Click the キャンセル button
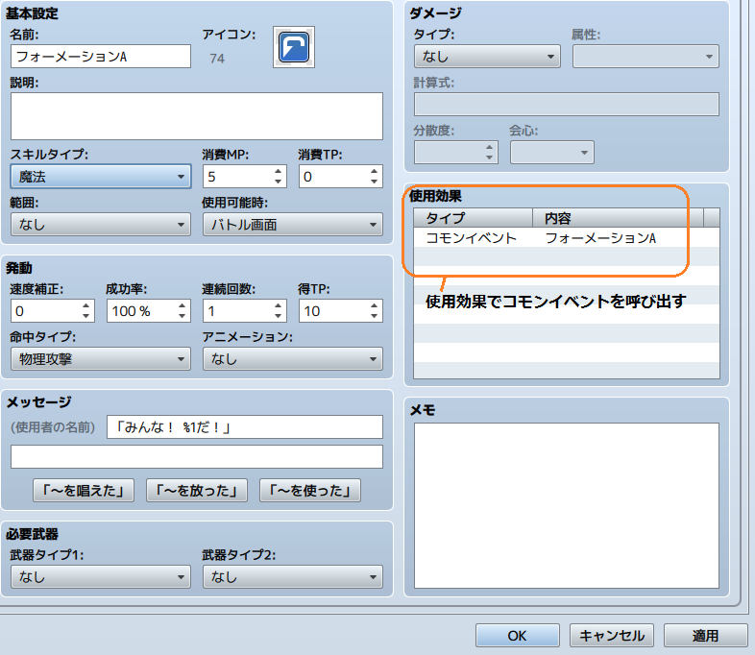The image size is (755, 655). pos(612,636)
